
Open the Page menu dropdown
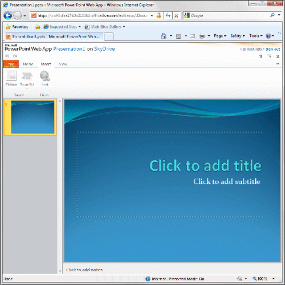point(220,36)
